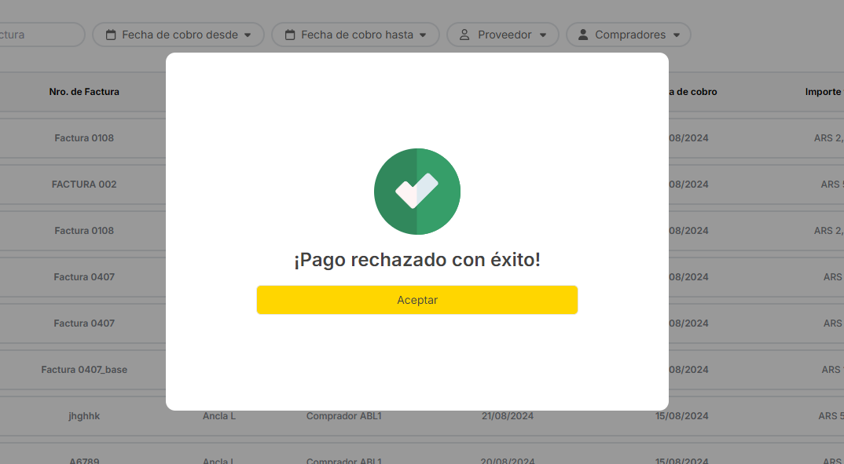844x464 pixels.
Task: Expand Fecha de cobro desde dropdown arrow
Action: point(248,35)
